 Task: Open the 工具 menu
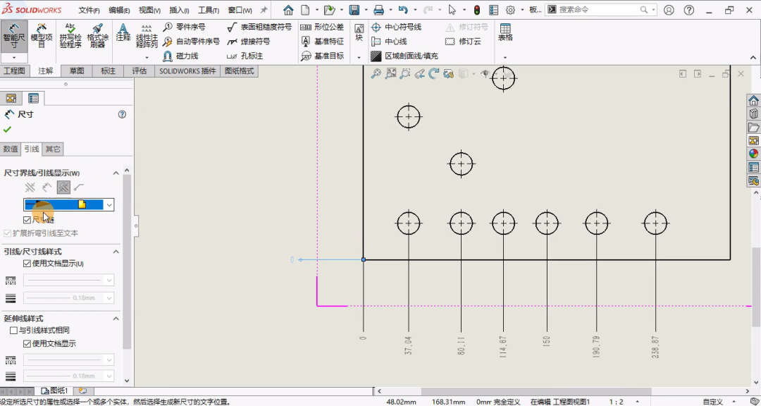coord(209,11)
